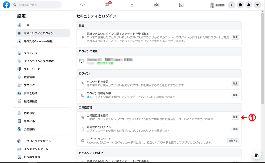The width and height of the screenshot is (265, 163).
Task: Click the lock icon beside プライバシー
Action: coord(19,53)
